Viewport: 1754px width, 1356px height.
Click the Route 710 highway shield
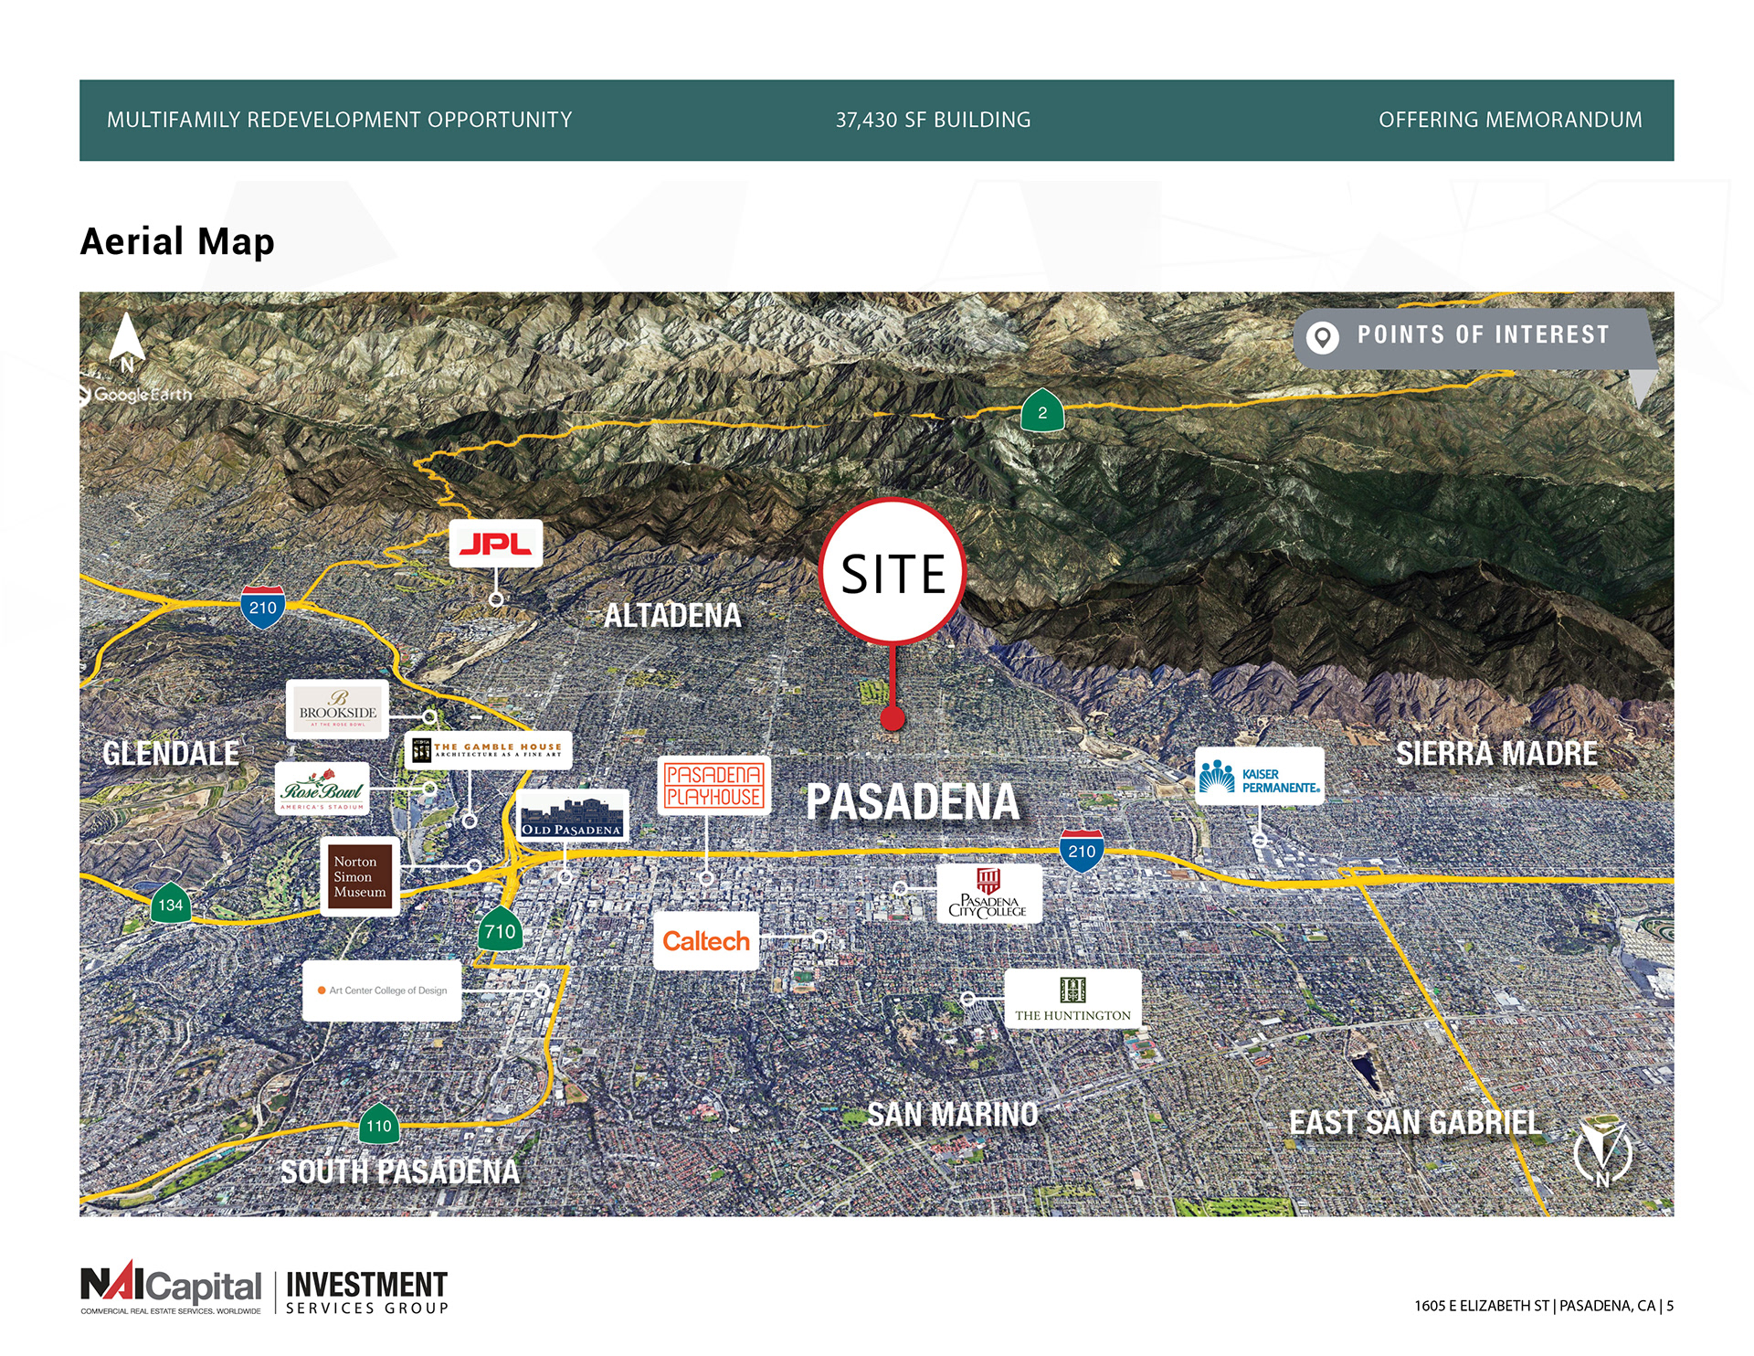pyautogui.click(x=500, y=929)
